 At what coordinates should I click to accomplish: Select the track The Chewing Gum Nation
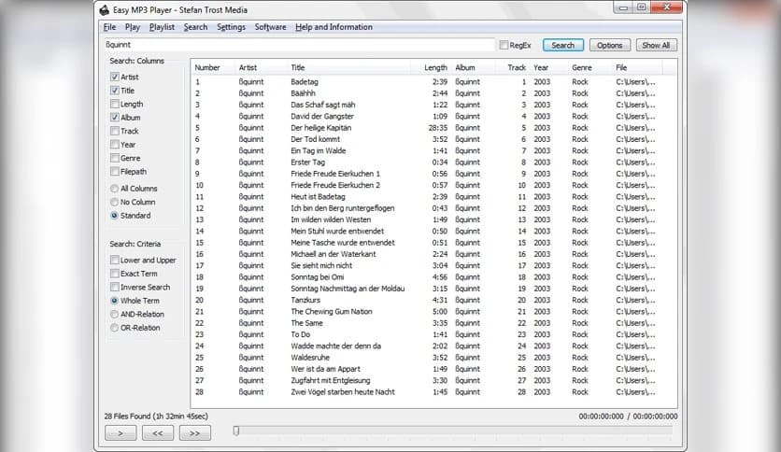pos(332,312)
